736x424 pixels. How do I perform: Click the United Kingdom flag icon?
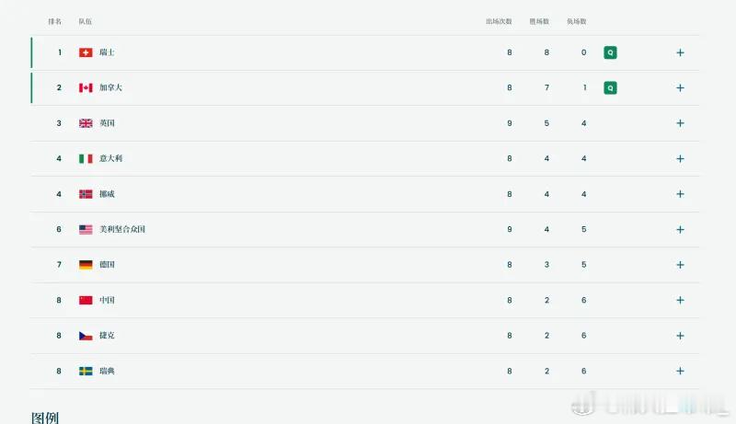coord(86,123)
